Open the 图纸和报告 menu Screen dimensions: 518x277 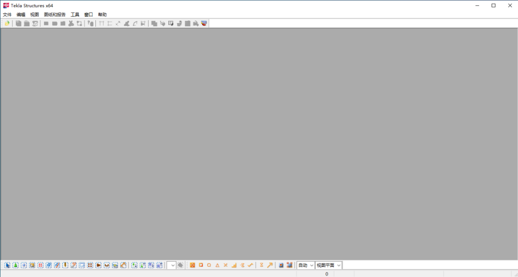55,14
